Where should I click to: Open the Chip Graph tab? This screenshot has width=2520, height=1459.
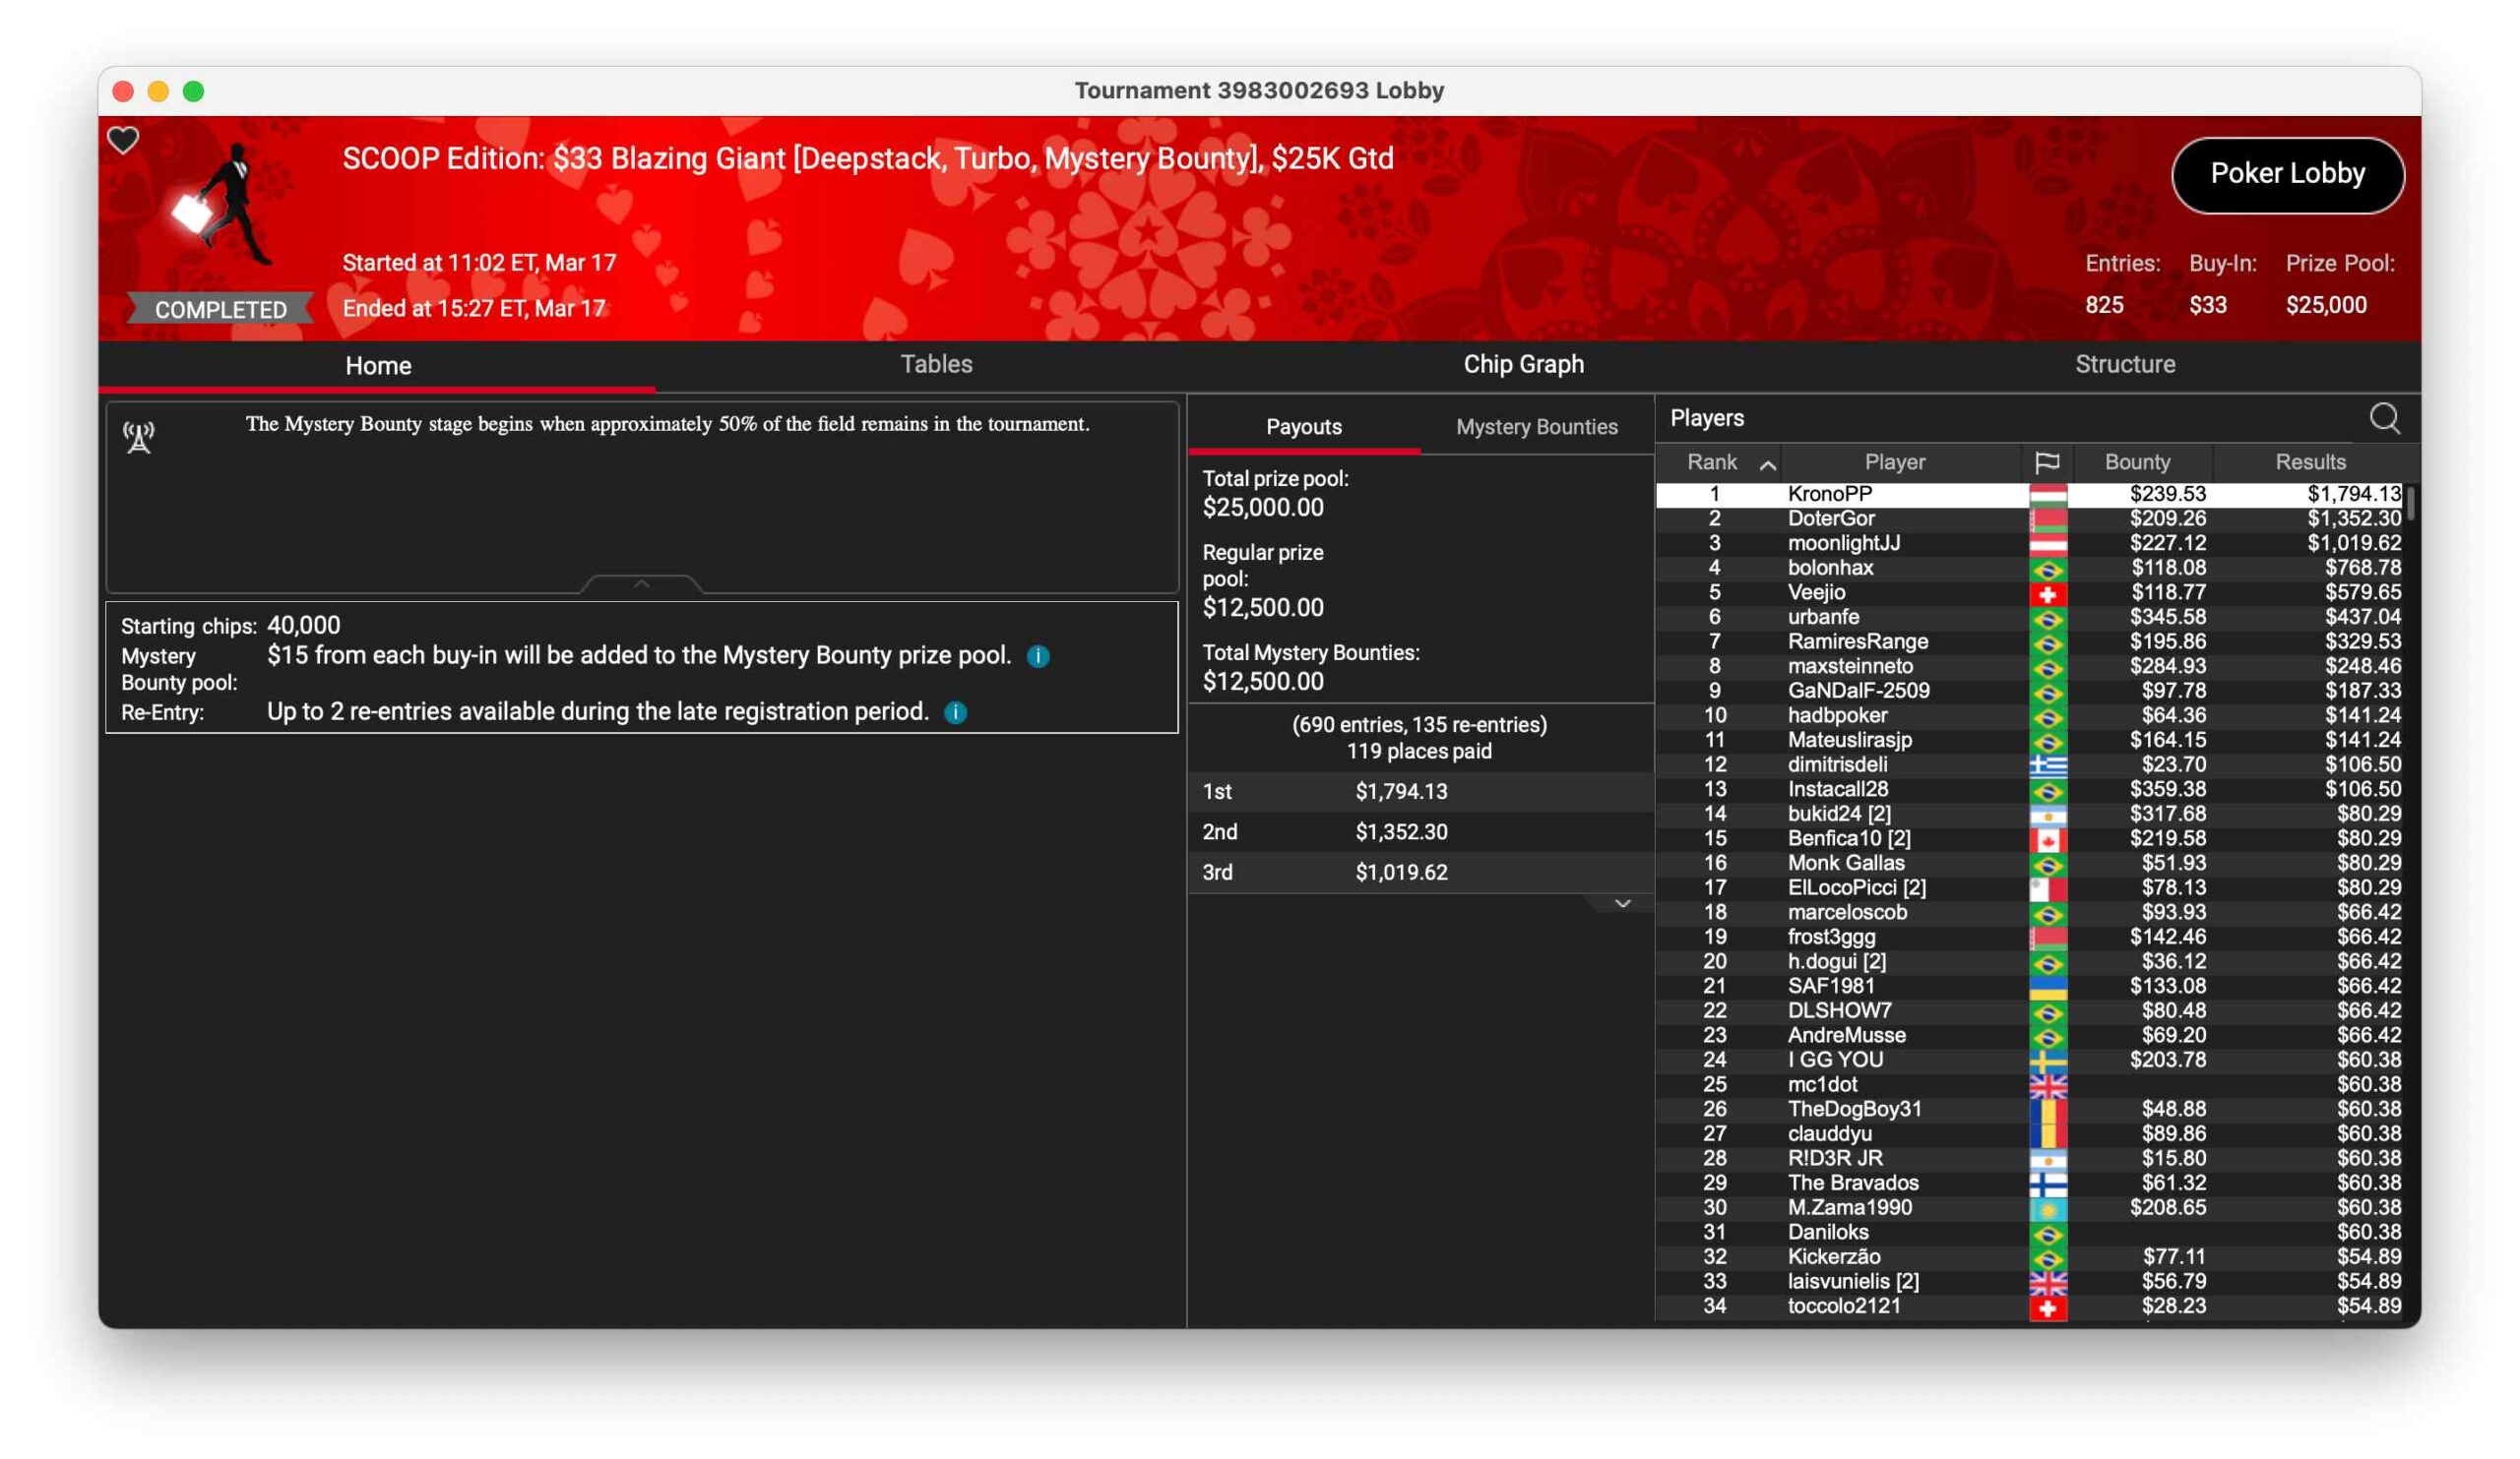[1523, 365]
